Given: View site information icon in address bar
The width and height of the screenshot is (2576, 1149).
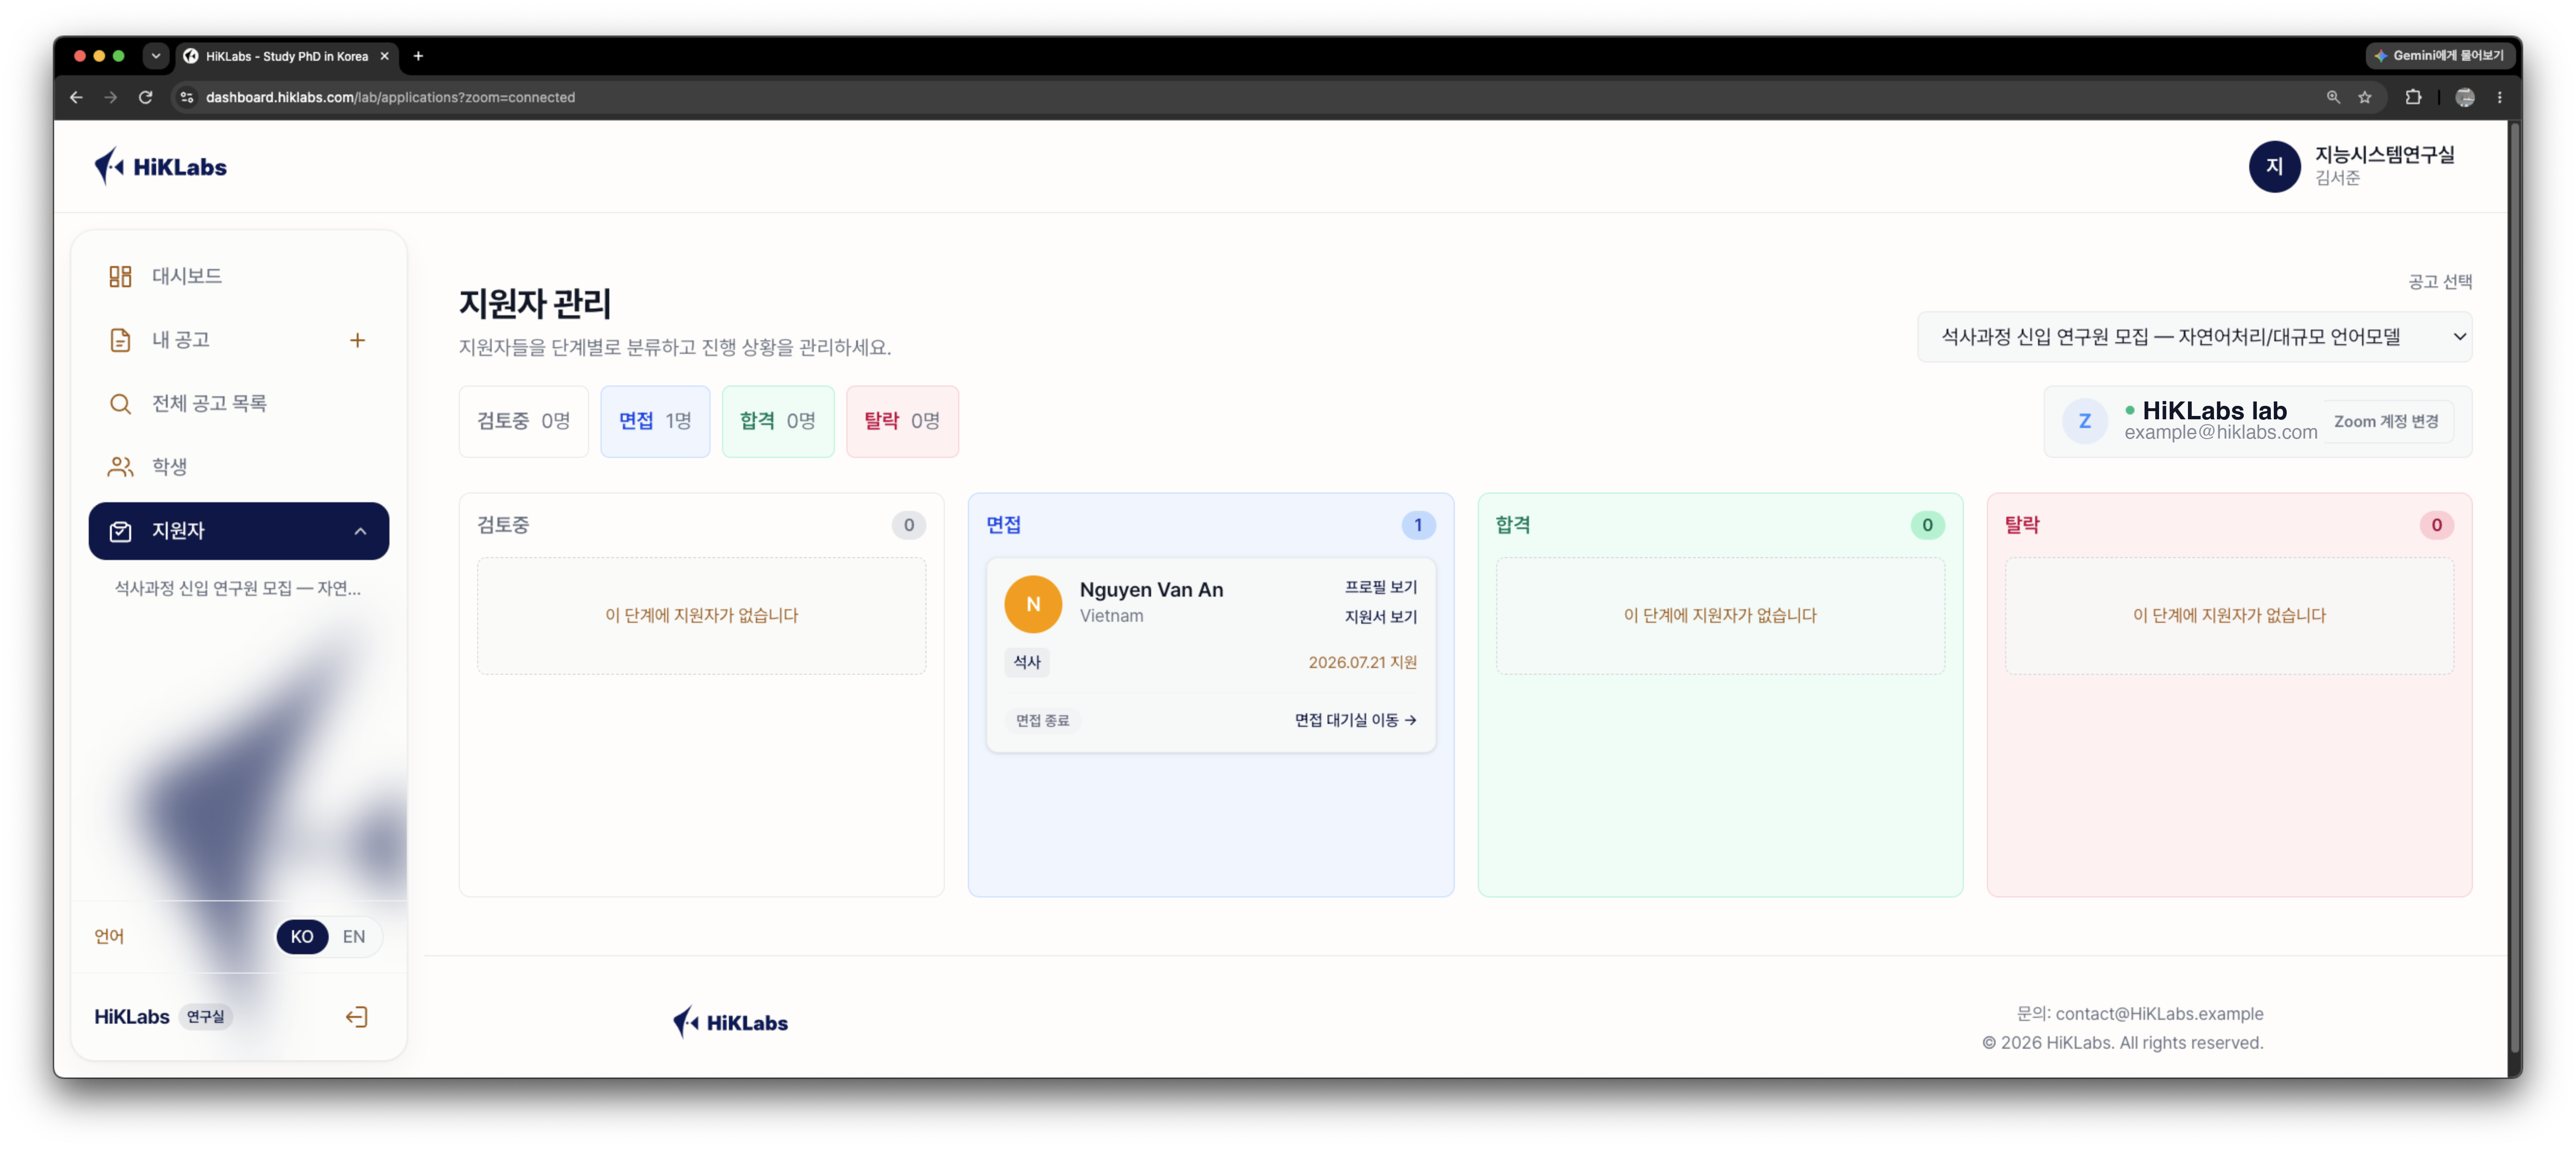Looking at the screenshot, I should click(187, 97).
